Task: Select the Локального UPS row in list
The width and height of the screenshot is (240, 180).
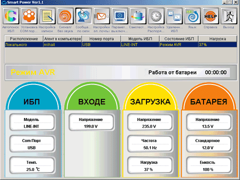Action: tap(121, 45)
